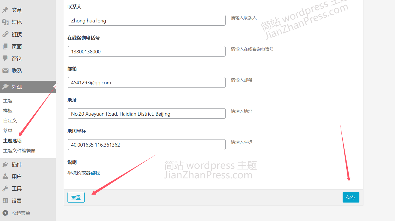Click the speech bubble icon beside 评论
This screenshot has width=395, height=221.
(x=5, y=59)
